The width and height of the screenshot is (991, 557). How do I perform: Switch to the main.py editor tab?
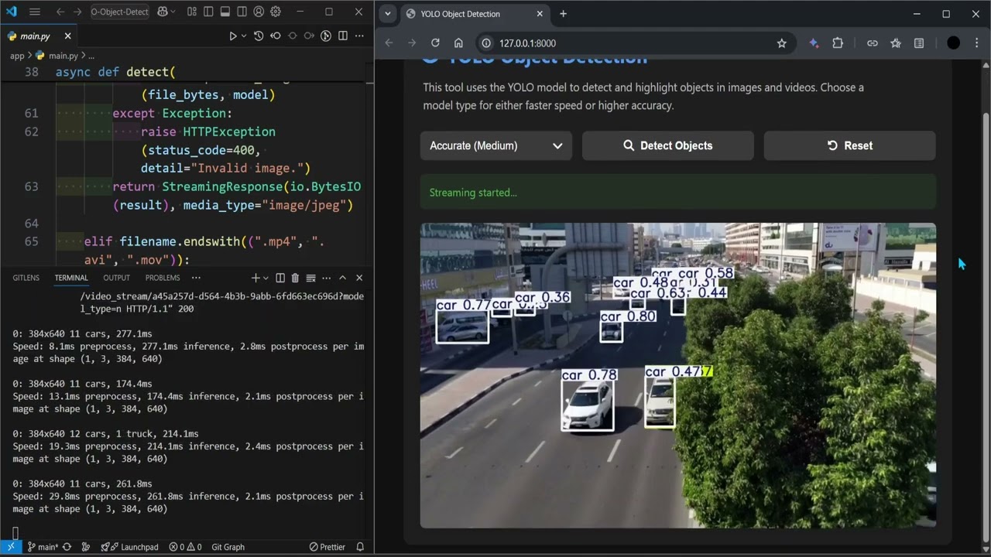[x=38, y=36]
